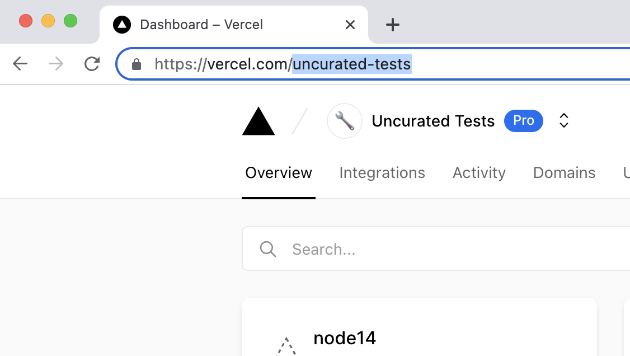Screen dimensions: 630x356
Task: Click the Uncurated Tests wrench avatar
Action: click(344, 121)
